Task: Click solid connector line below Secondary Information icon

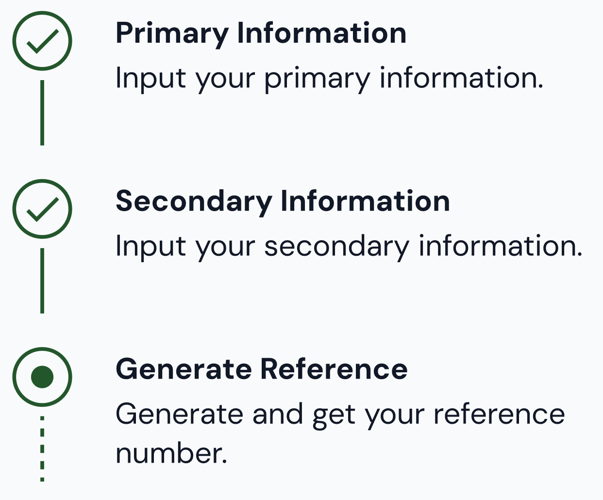Action: [x=42, y=281]
